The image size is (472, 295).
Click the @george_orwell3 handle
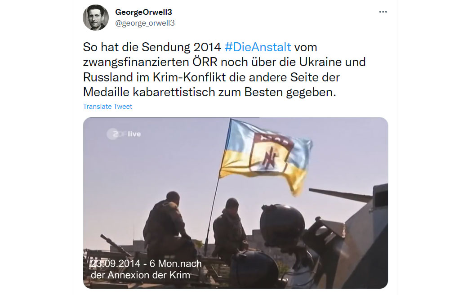tap(145, 23)
